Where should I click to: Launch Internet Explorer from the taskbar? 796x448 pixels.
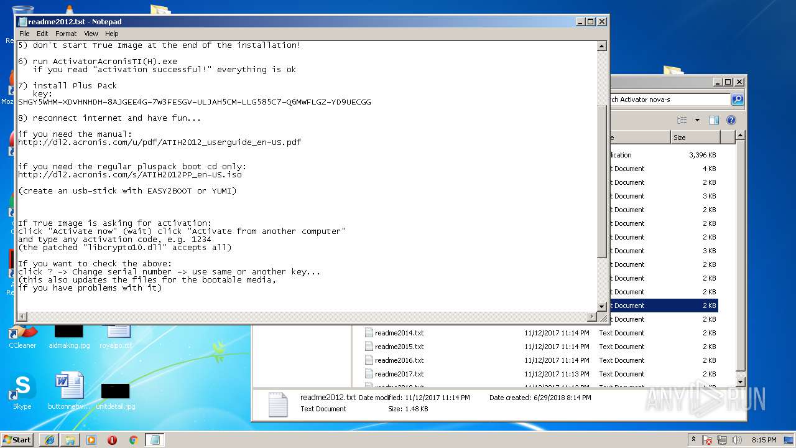(50, 440)
